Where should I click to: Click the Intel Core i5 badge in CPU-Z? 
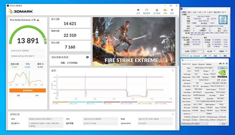click(x=223, y=20)
